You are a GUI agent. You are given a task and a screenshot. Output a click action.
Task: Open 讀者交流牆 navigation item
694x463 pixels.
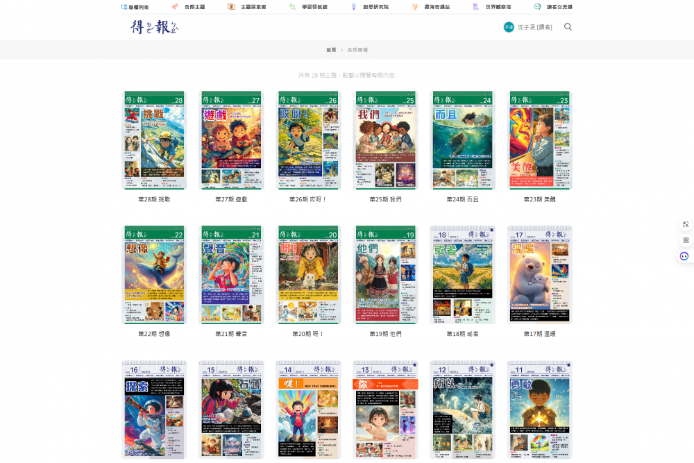click(559, 6)
